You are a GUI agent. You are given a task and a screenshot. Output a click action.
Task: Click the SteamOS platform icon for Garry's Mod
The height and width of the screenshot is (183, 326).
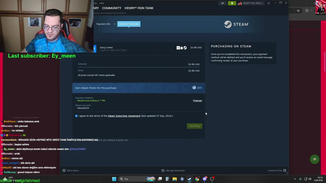pos(185,48)
